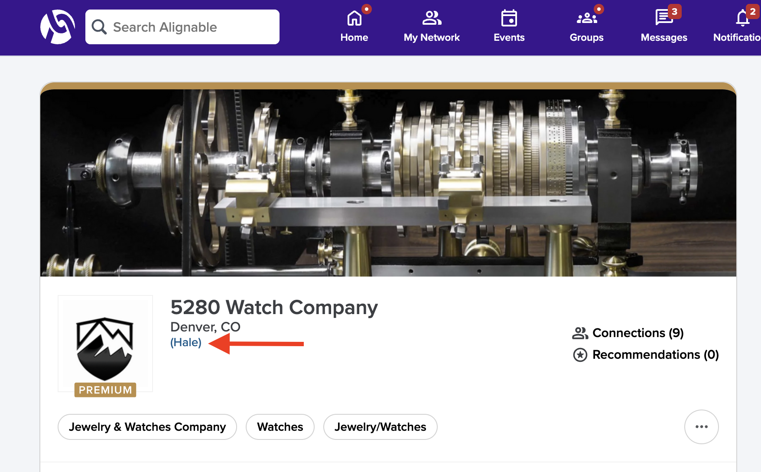This screenshot has width=761, height=472.
Task: Click the Alignable logo icon
Action: pos(58,27)
